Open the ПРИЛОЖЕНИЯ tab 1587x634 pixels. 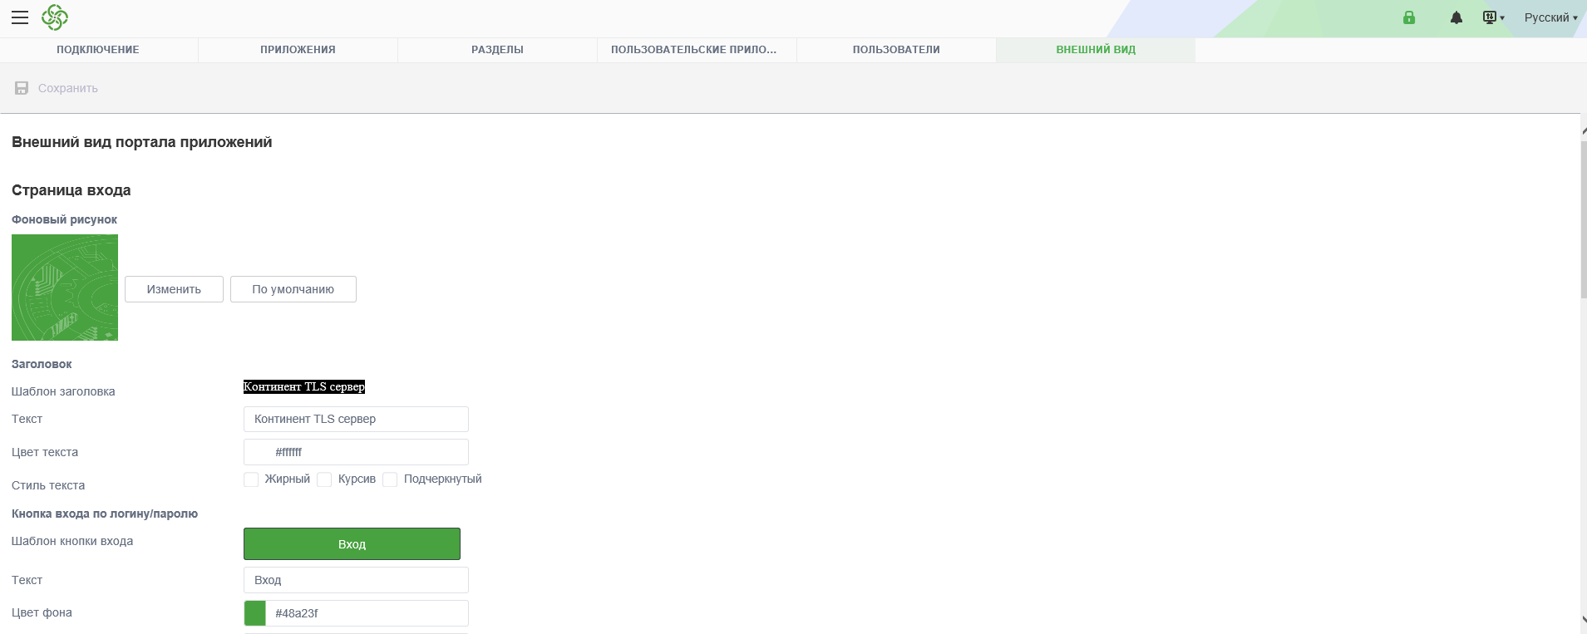tap(298, 50)
